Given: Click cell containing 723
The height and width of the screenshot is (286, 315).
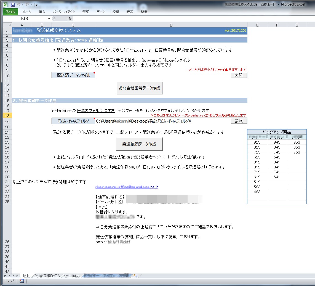Looking at the screenshot, I should [257, 152].
